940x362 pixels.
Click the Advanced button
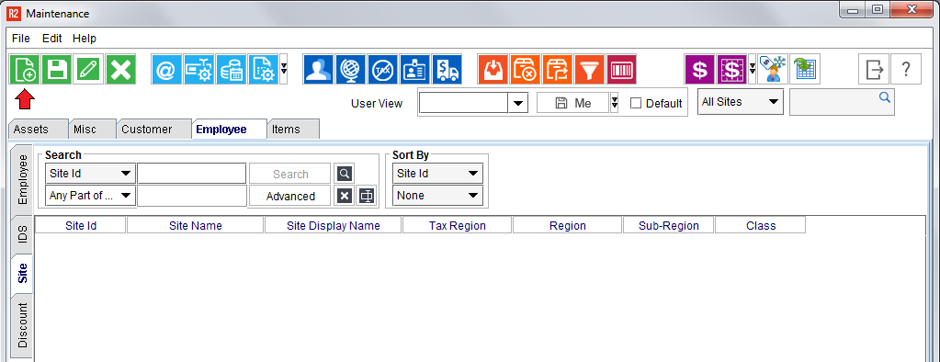coord(290,196)
